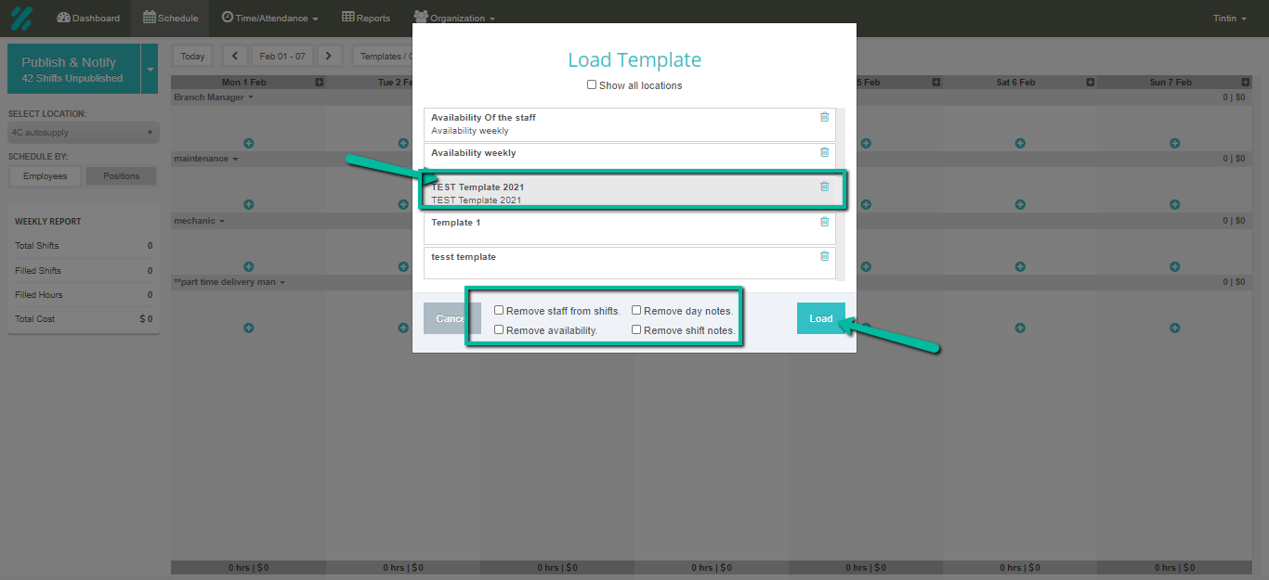The width and height of the screenshot is (1269, 580).
Task: Add shift for Branch Manager on Monday
Action: click(x=248, y=143)
